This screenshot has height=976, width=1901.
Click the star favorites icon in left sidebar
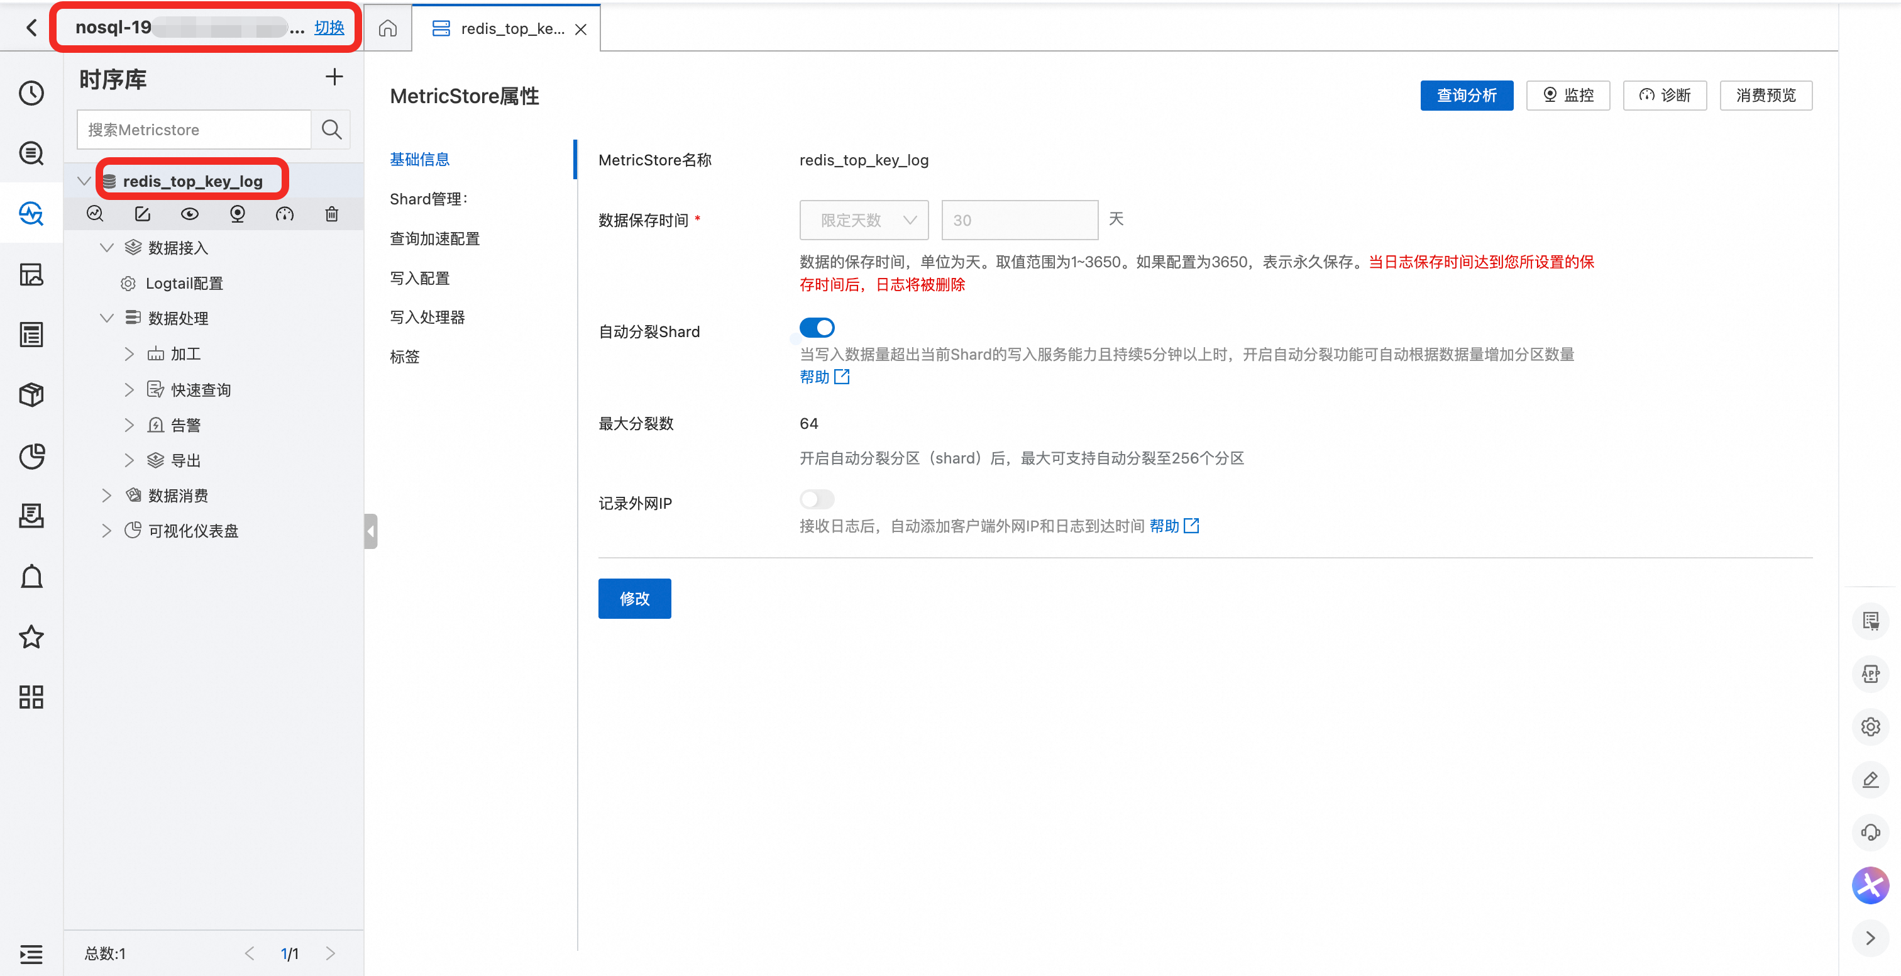click(x=31, y=636)
